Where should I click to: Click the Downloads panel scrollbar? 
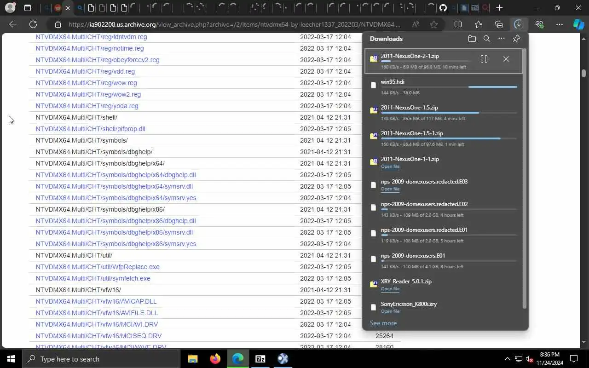[x=525, y=178]
